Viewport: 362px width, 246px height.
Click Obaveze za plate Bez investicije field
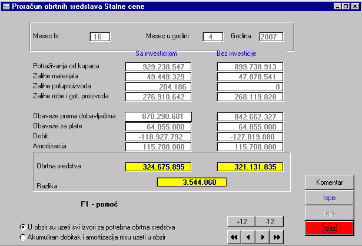[250, 127]
